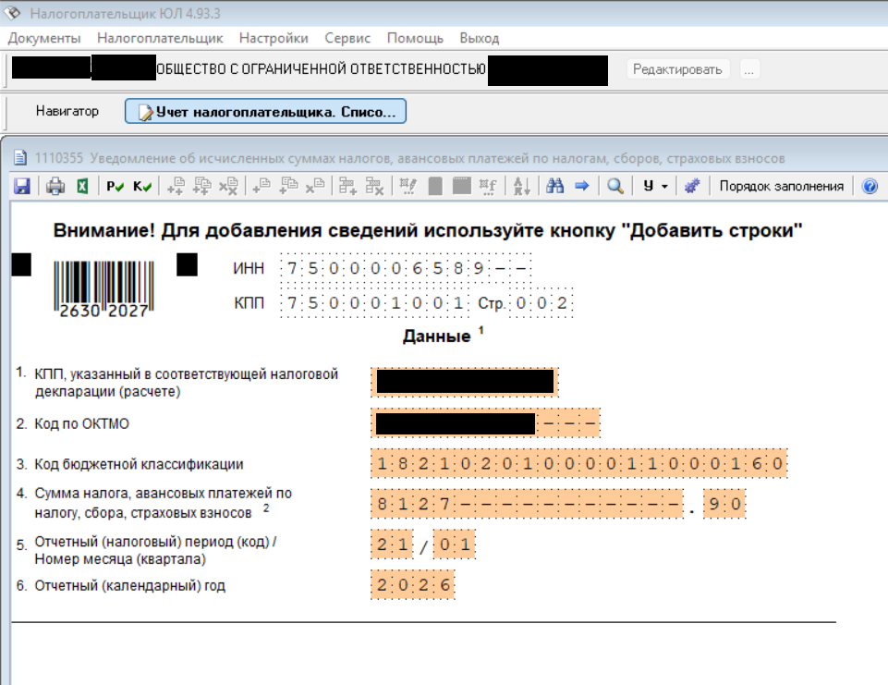Screen dimensions: 888x685
Task: Add row with the table-plus icon
Action: (x=347, y=186)
